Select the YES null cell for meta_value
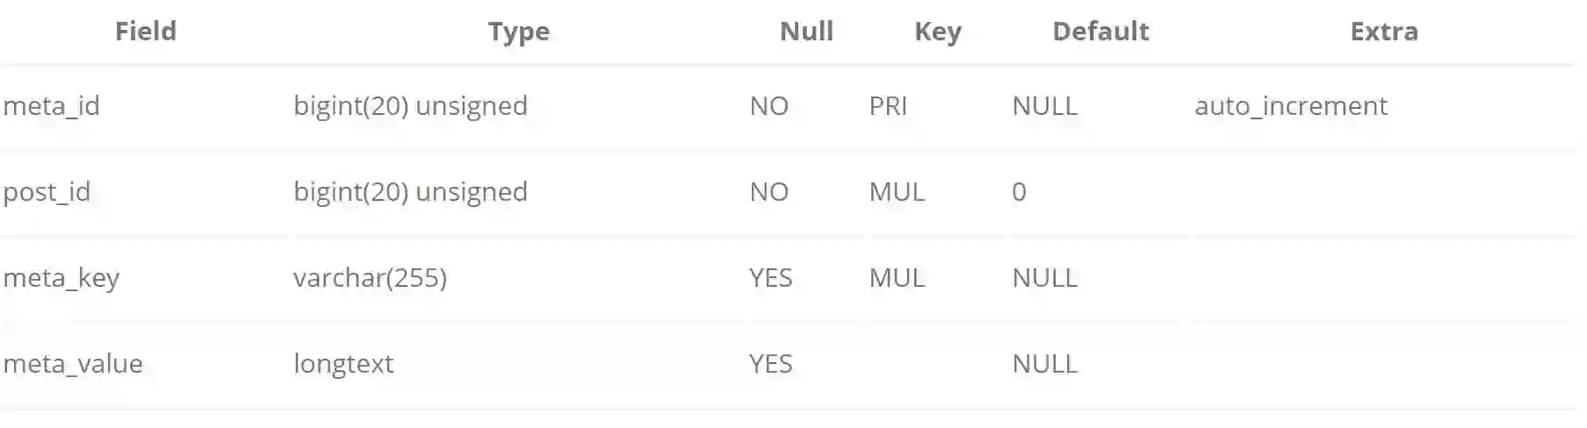The height and width of the screenshot is (428, 1587). [x=770, y=364]
